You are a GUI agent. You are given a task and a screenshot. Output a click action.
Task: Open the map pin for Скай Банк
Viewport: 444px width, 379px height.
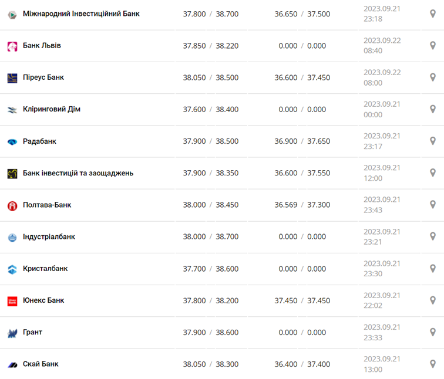click(x=433, y=364)
